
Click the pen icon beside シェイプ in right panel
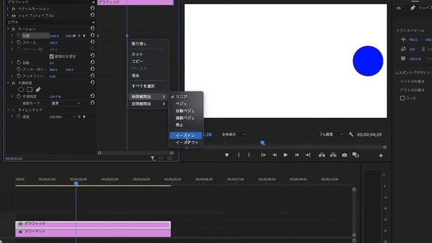[x=412, y=8]
